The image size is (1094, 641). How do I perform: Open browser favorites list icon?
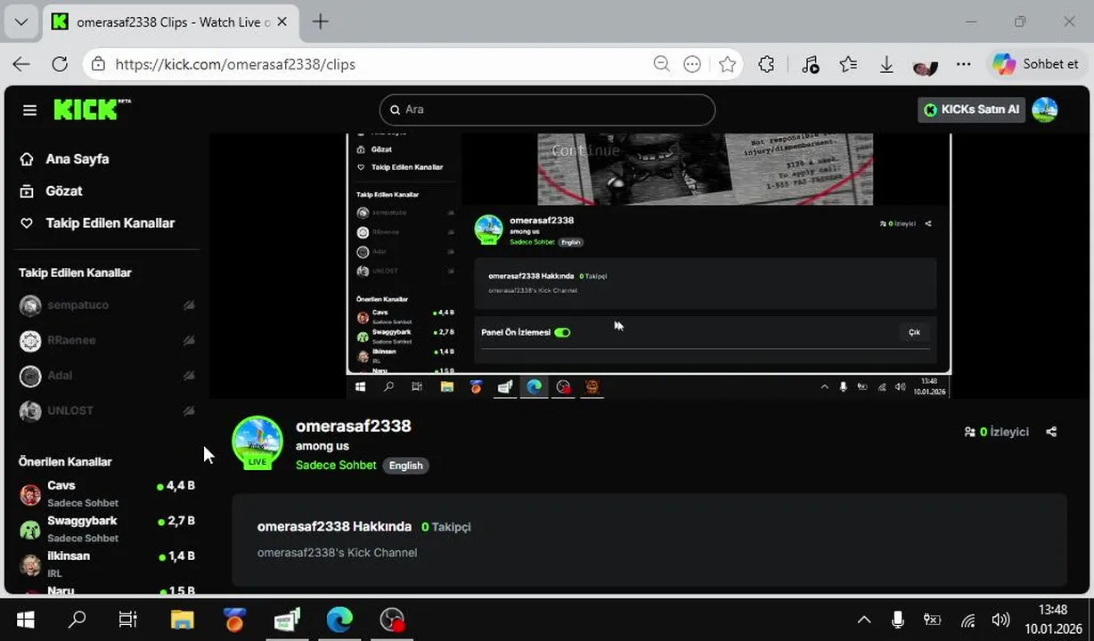point(848,64)
